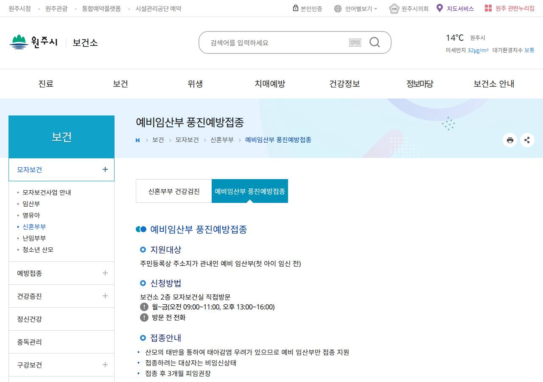Click the home icon in breadcrumb
543x382 pixels.
click(137, 140)
